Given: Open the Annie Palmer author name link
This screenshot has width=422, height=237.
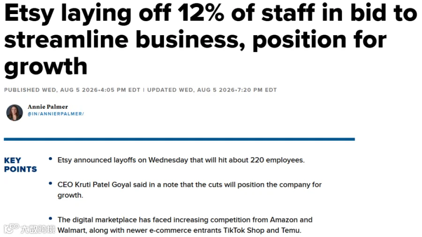Looking at the screenshot, I should tap(48, 107).
